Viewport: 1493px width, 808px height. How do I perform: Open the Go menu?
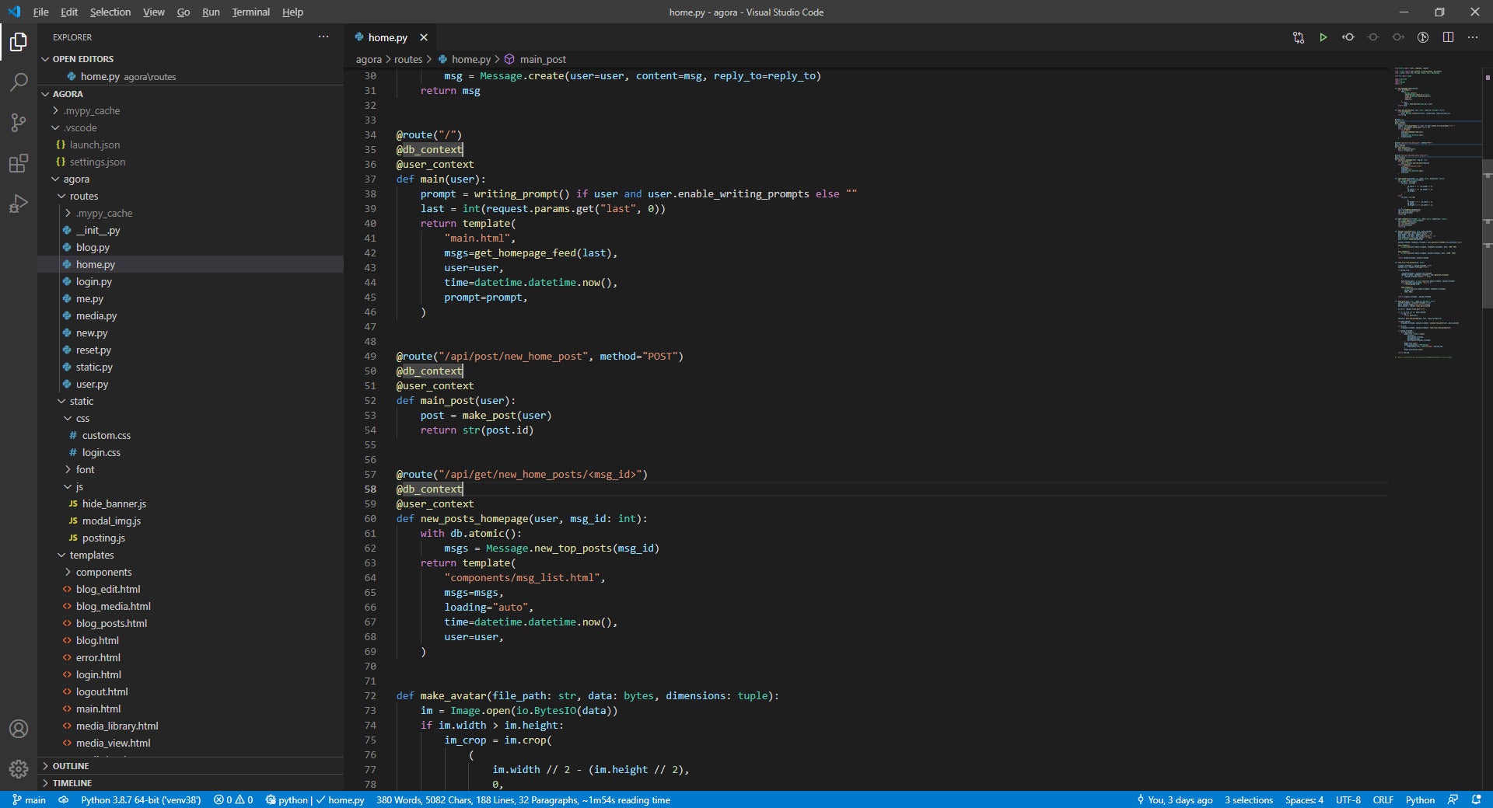pos(184,12)
